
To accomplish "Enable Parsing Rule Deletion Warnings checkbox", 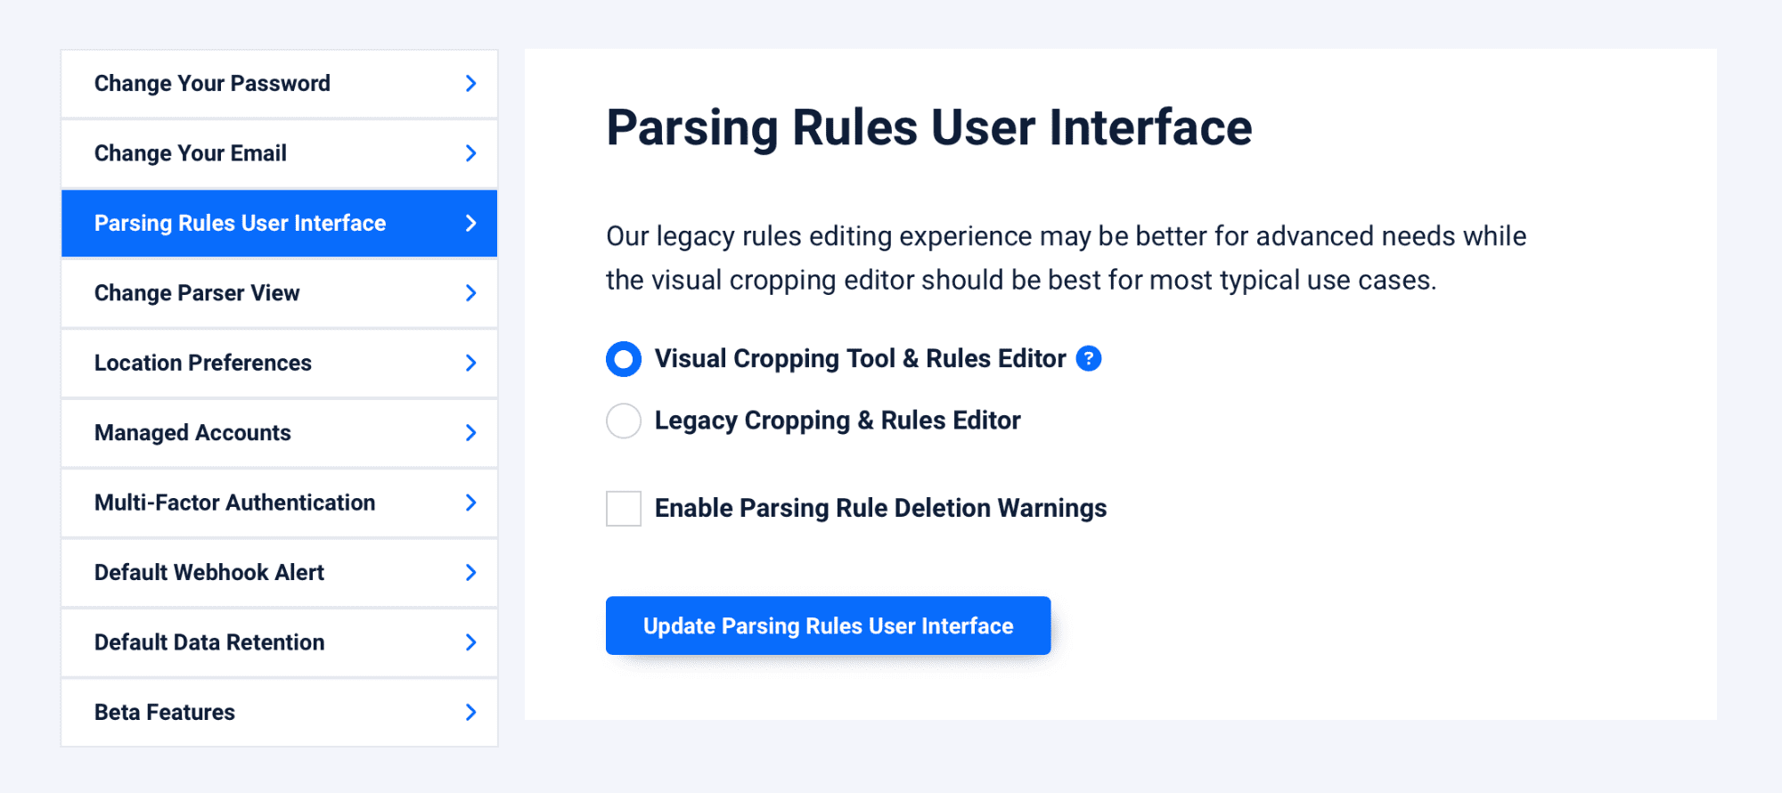I will coord(624,508).
